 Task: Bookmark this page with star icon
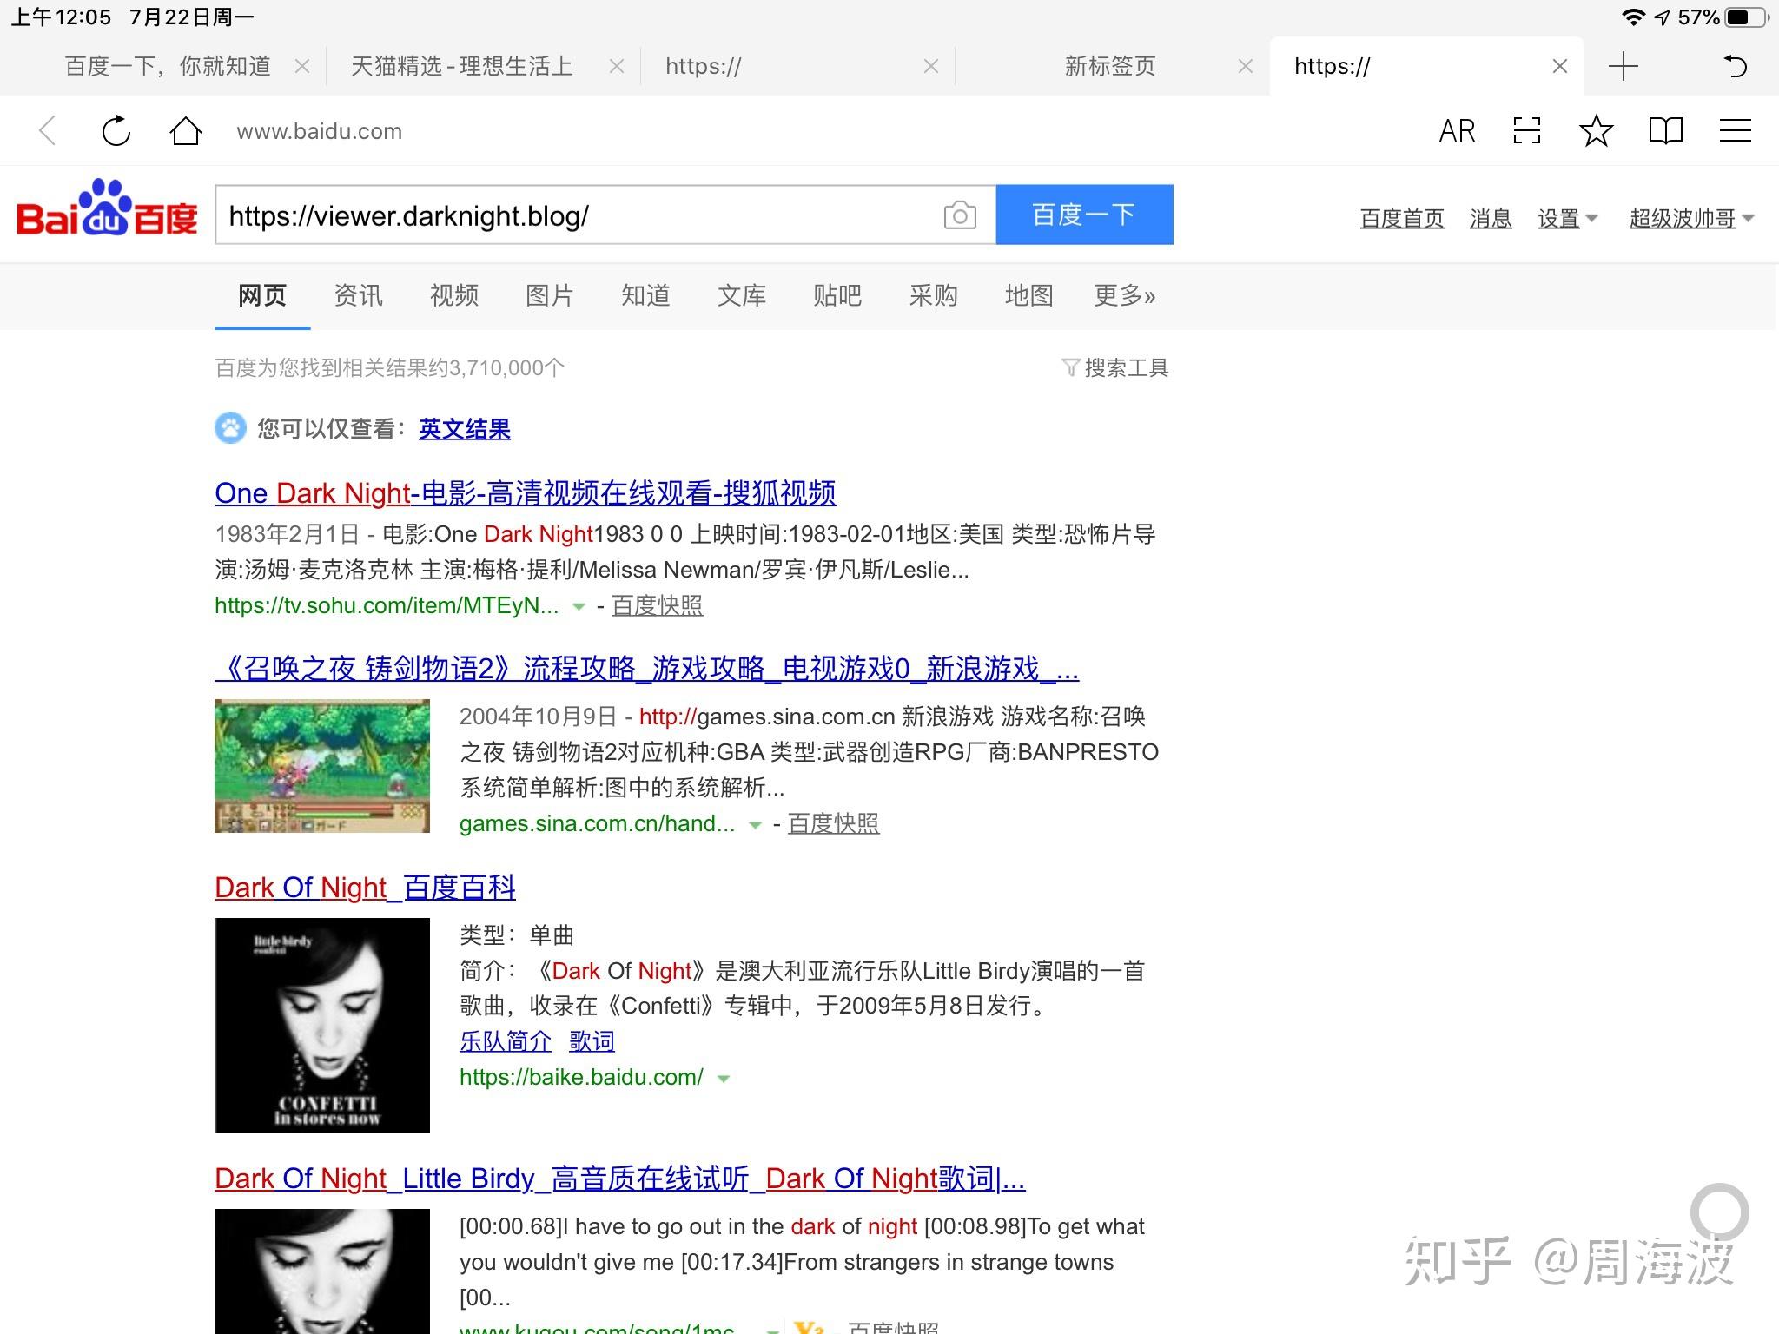1596,131
